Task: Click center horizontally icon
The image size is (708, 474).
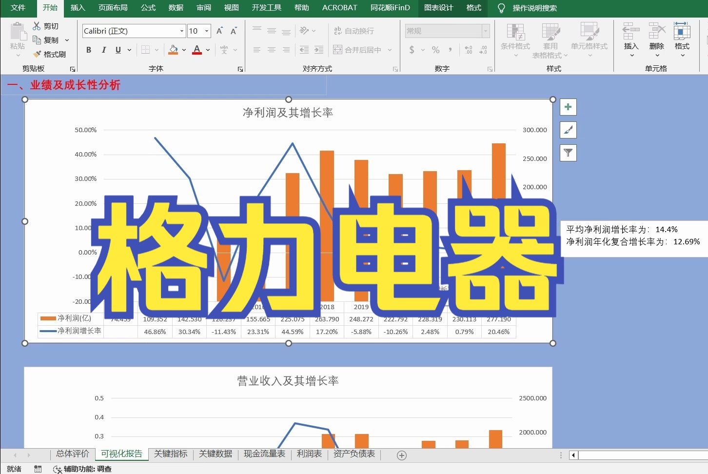Action: tap(272, 50)
